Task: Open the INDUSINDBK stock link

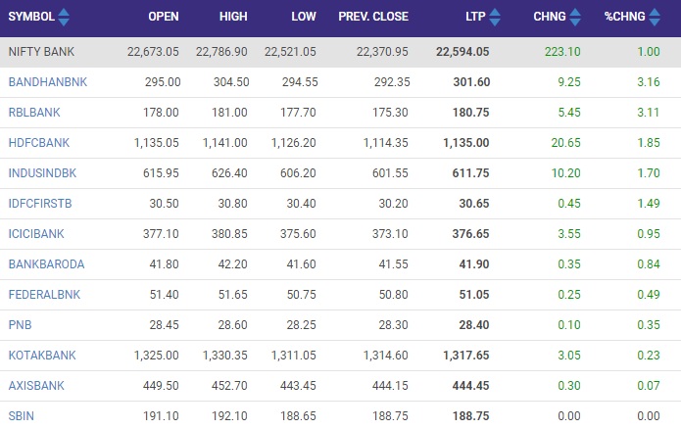Action: click(x=42, y=173)
